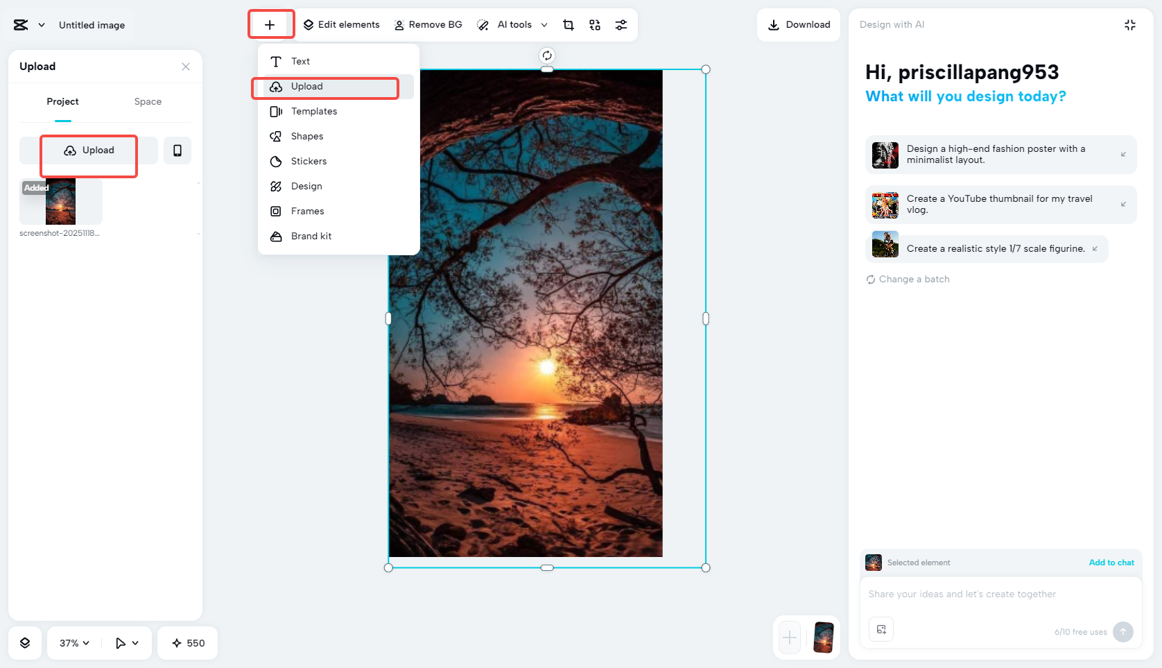Open the Adjust settings sliders icon
This screenshot has height=668, width=1162.
pos(621,24)
